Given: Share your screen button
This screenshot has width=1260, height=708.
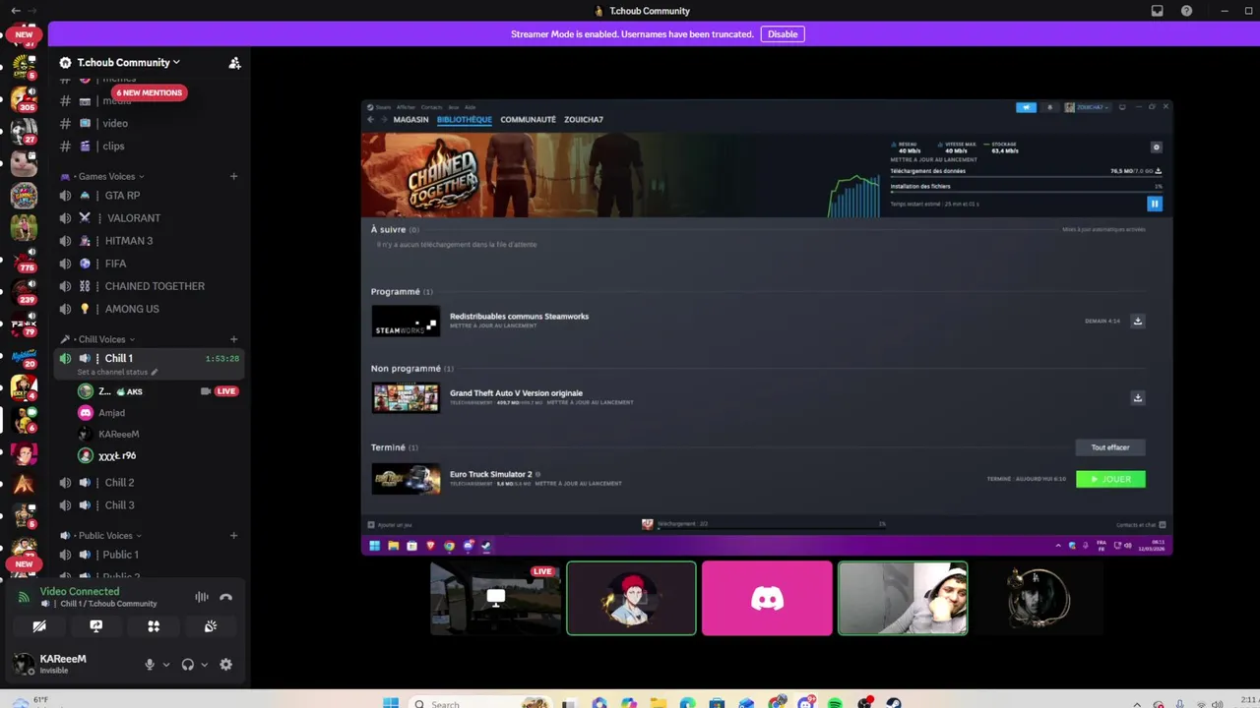Looking at the screenshot, I should pyautogui.click(x=96, y=626).
